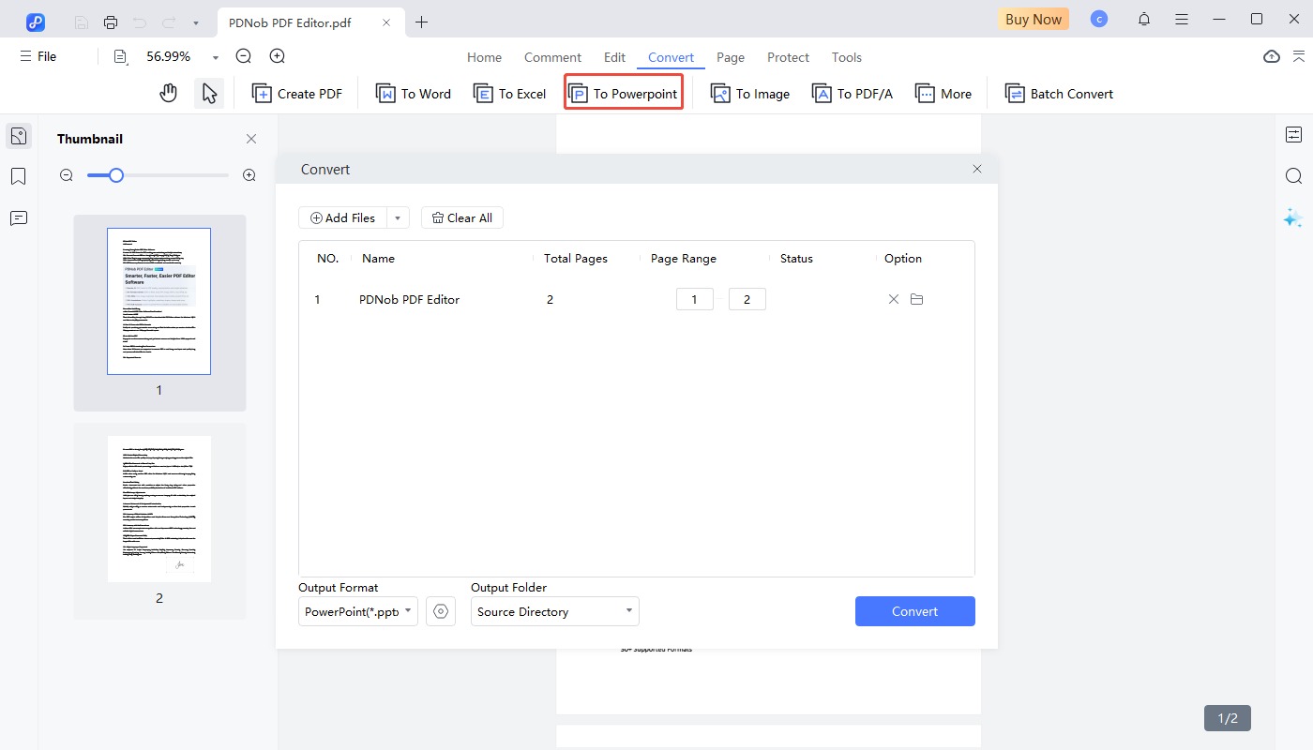Click the cloud upload icon
This screenshot has height=750, width=1313.
[1272, 56]
